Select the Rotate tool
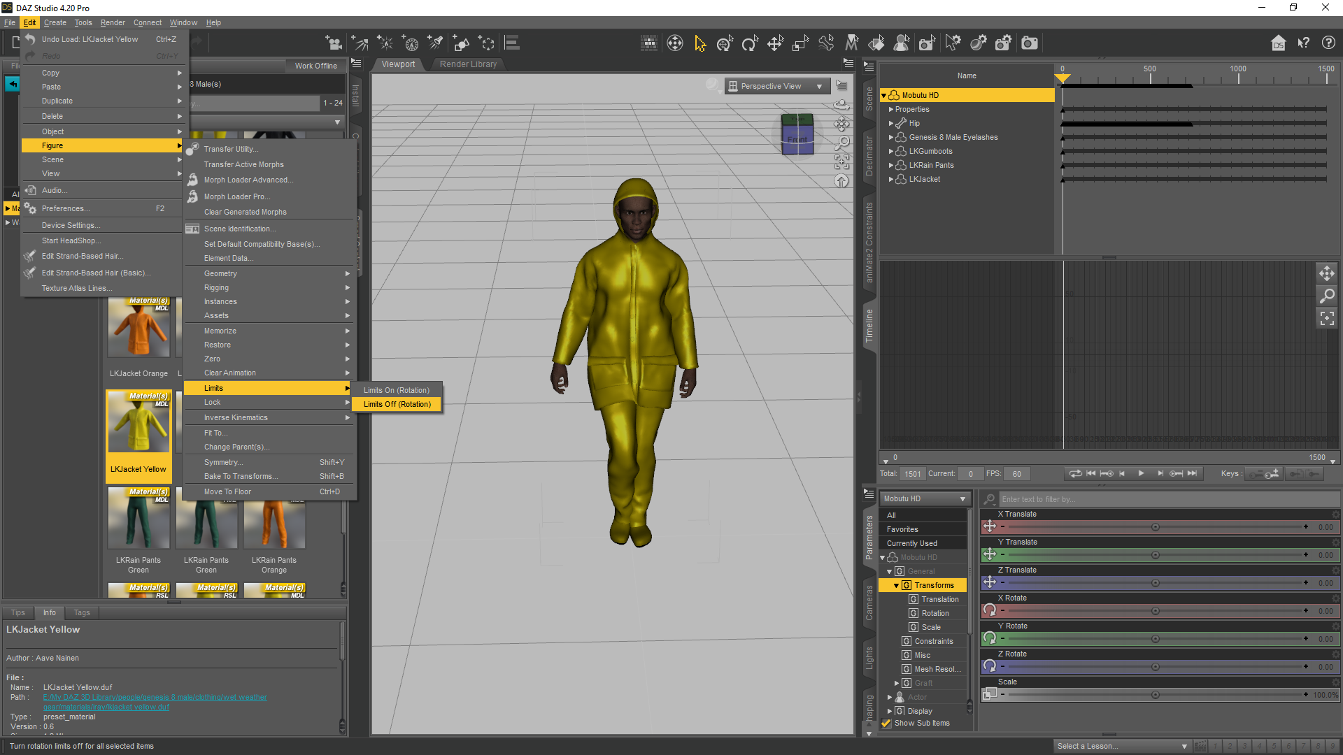 [750, 43]
